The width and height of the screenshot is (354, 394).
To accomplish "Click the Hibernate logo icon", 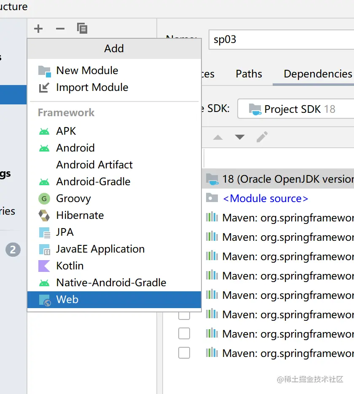I will 44,216.
